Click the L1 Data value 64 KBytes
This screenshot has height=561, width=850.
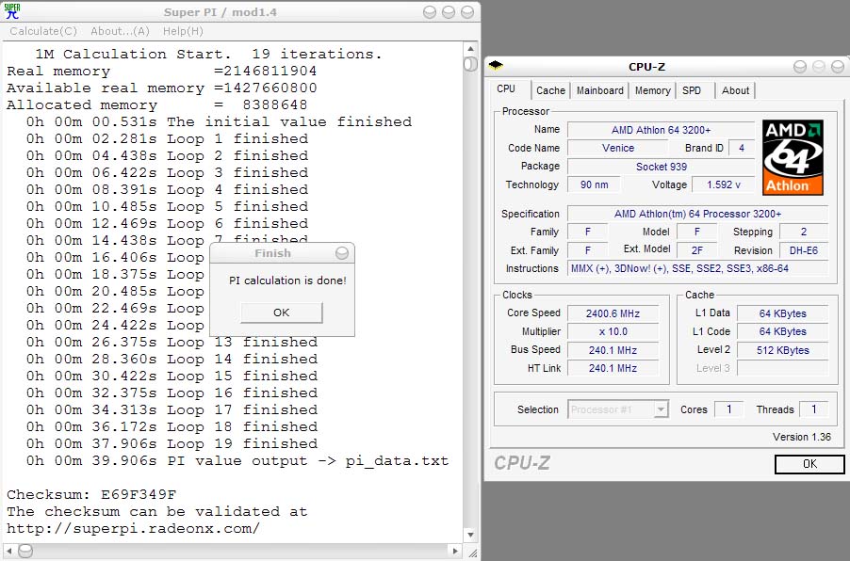point(782,313)
